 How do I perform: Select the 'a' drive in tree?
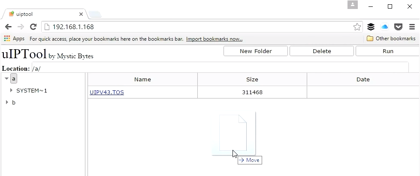click(14, 79)
